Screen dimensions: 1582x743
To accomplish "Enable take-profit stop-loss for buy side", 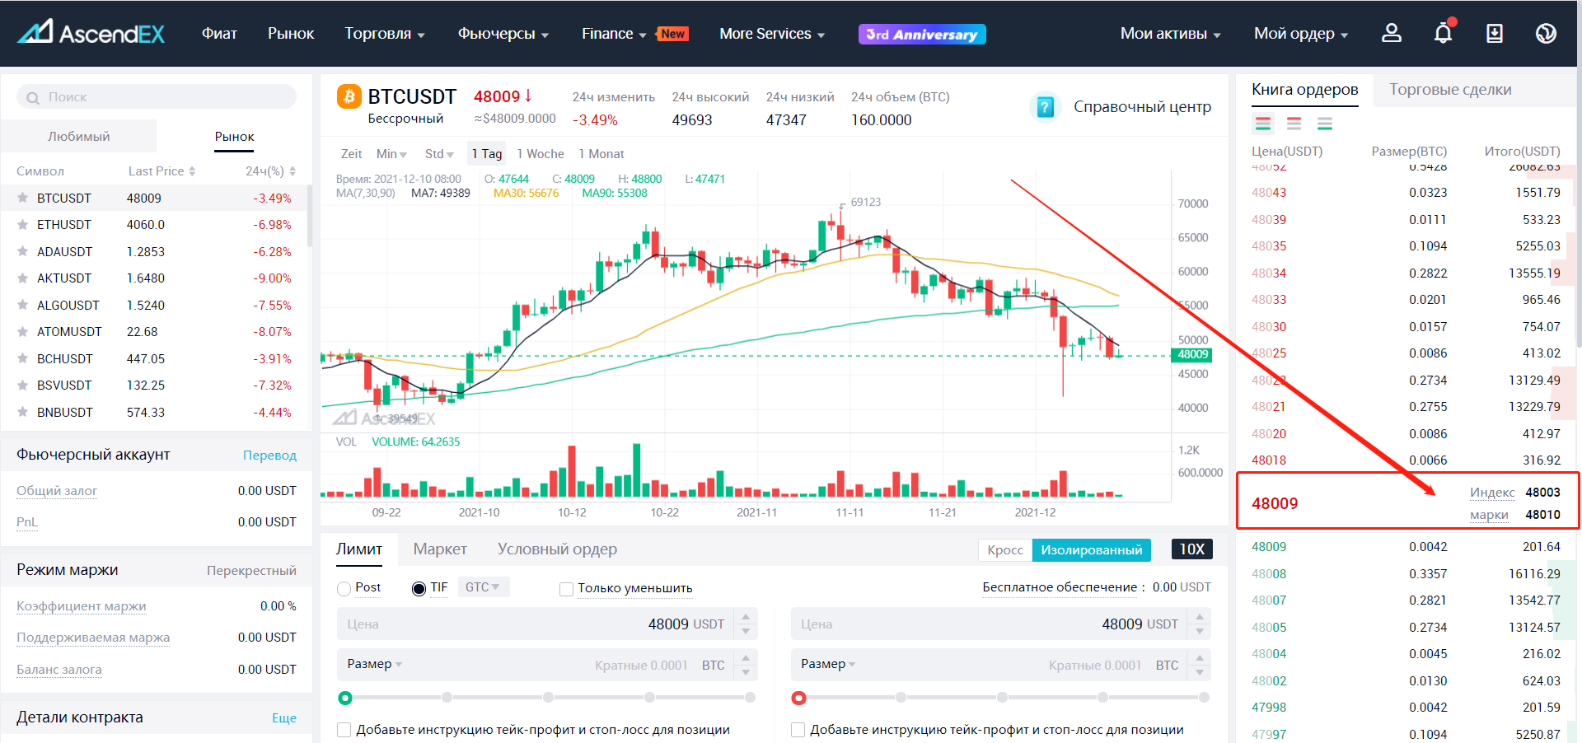I will click(344, 730).
